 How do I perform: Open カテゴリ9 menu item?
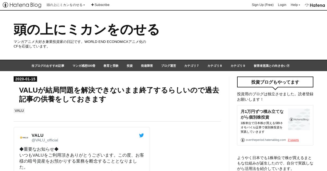[x=238, y=66]
